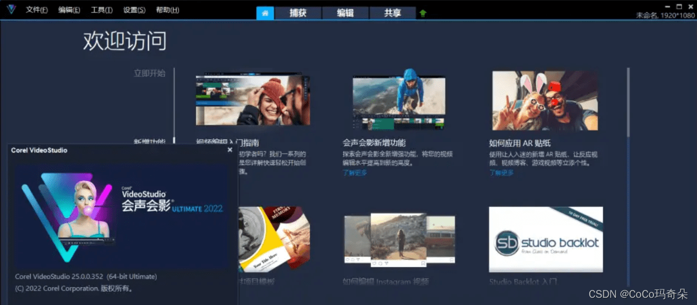Open the 工具(T) menu
Screen dimensions: 697x305
point(102,10)
